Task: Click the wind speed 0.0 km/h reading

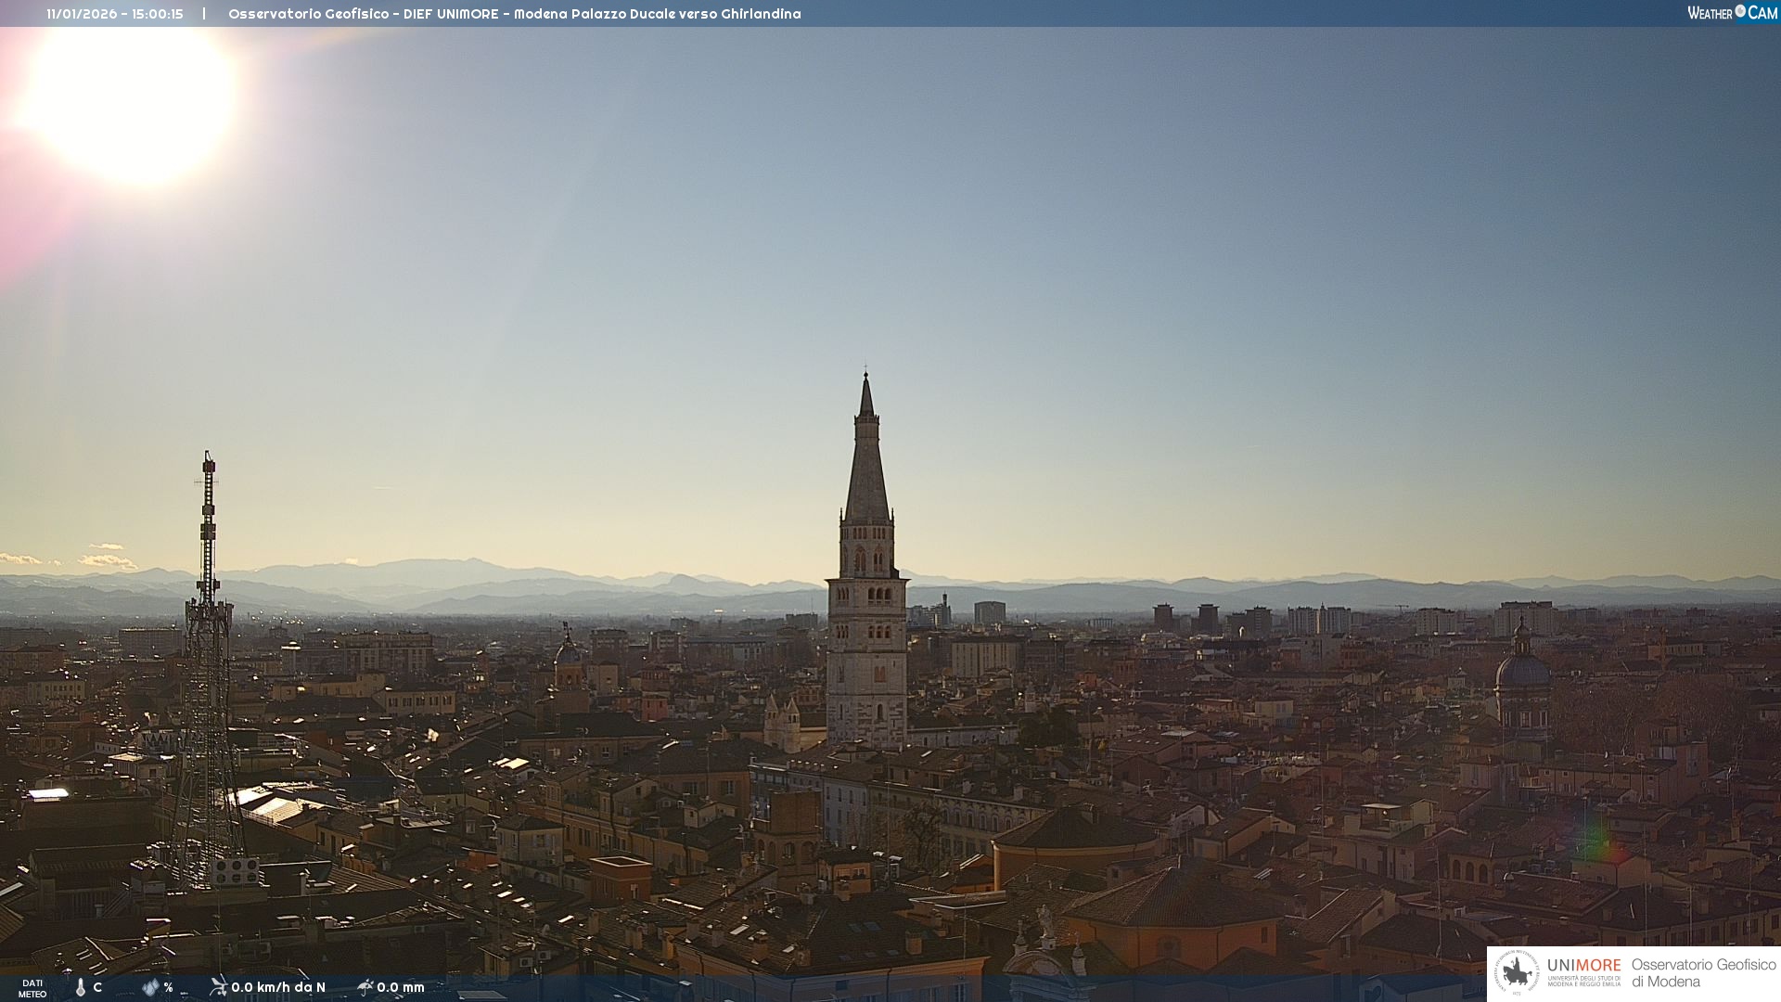Action: [x=278, y=987]
